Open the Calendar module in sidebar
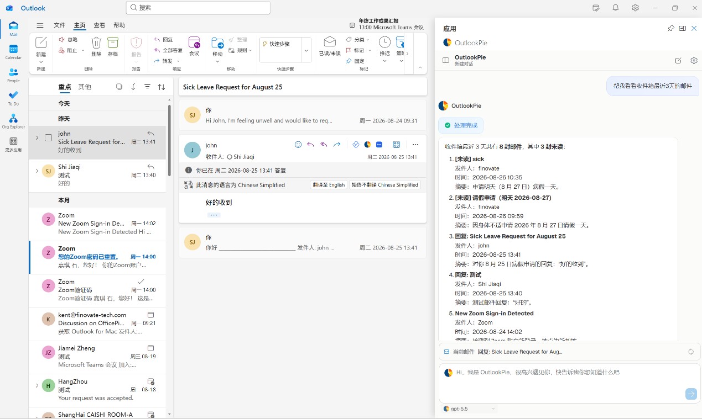 [13, 52]
